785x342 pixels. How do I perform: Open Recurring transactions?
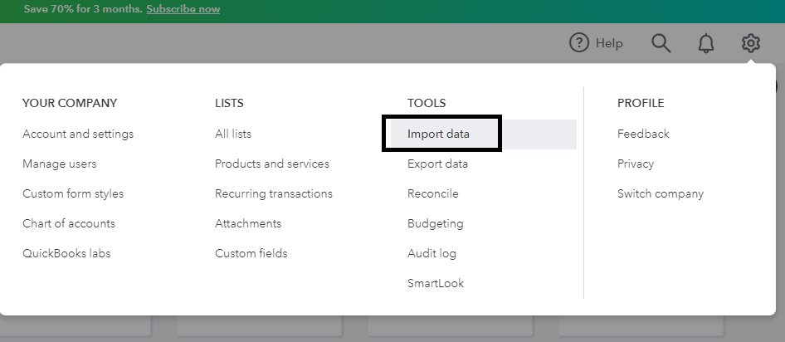(274, 193)
